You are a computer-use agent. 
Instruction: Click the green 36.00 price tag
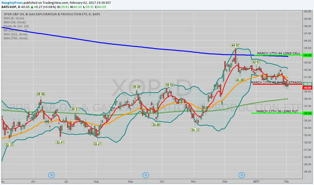[307, 113]
